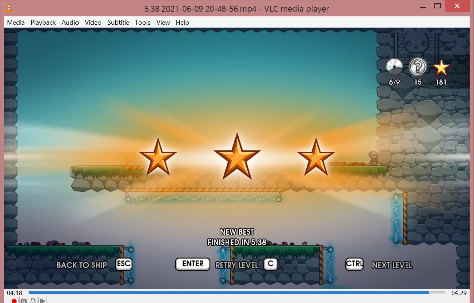
Task: Click the CTRL key button
Action: click(354, 264)
